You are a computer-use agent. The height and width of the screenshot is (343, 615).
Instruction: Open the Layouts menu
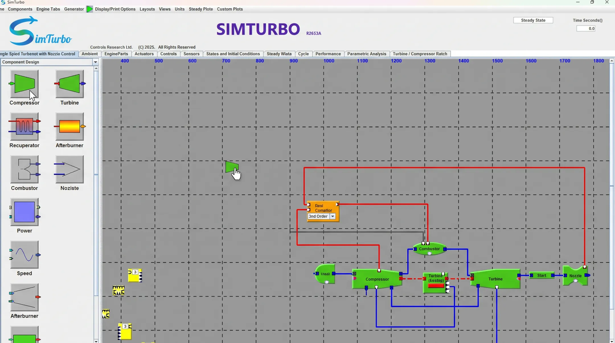coord(147,9)
